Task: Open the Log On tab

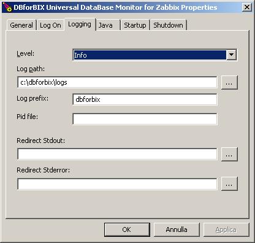Action: (x=50, y=25)
